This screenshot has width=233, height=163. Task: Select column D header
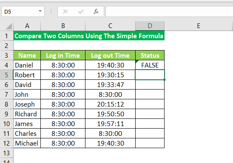click(x=150, y=26)
